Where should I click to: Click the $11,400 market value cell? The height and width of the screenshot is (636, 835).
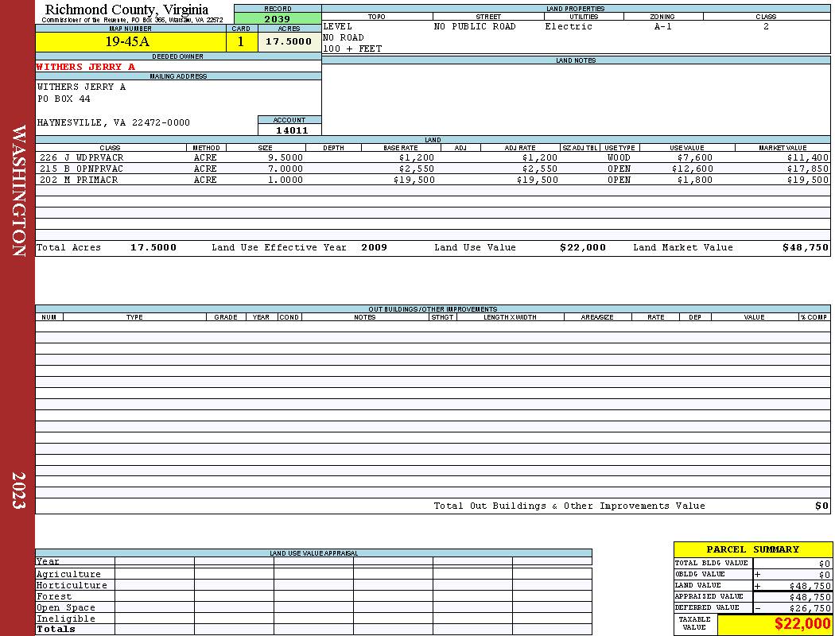point(808,158)
